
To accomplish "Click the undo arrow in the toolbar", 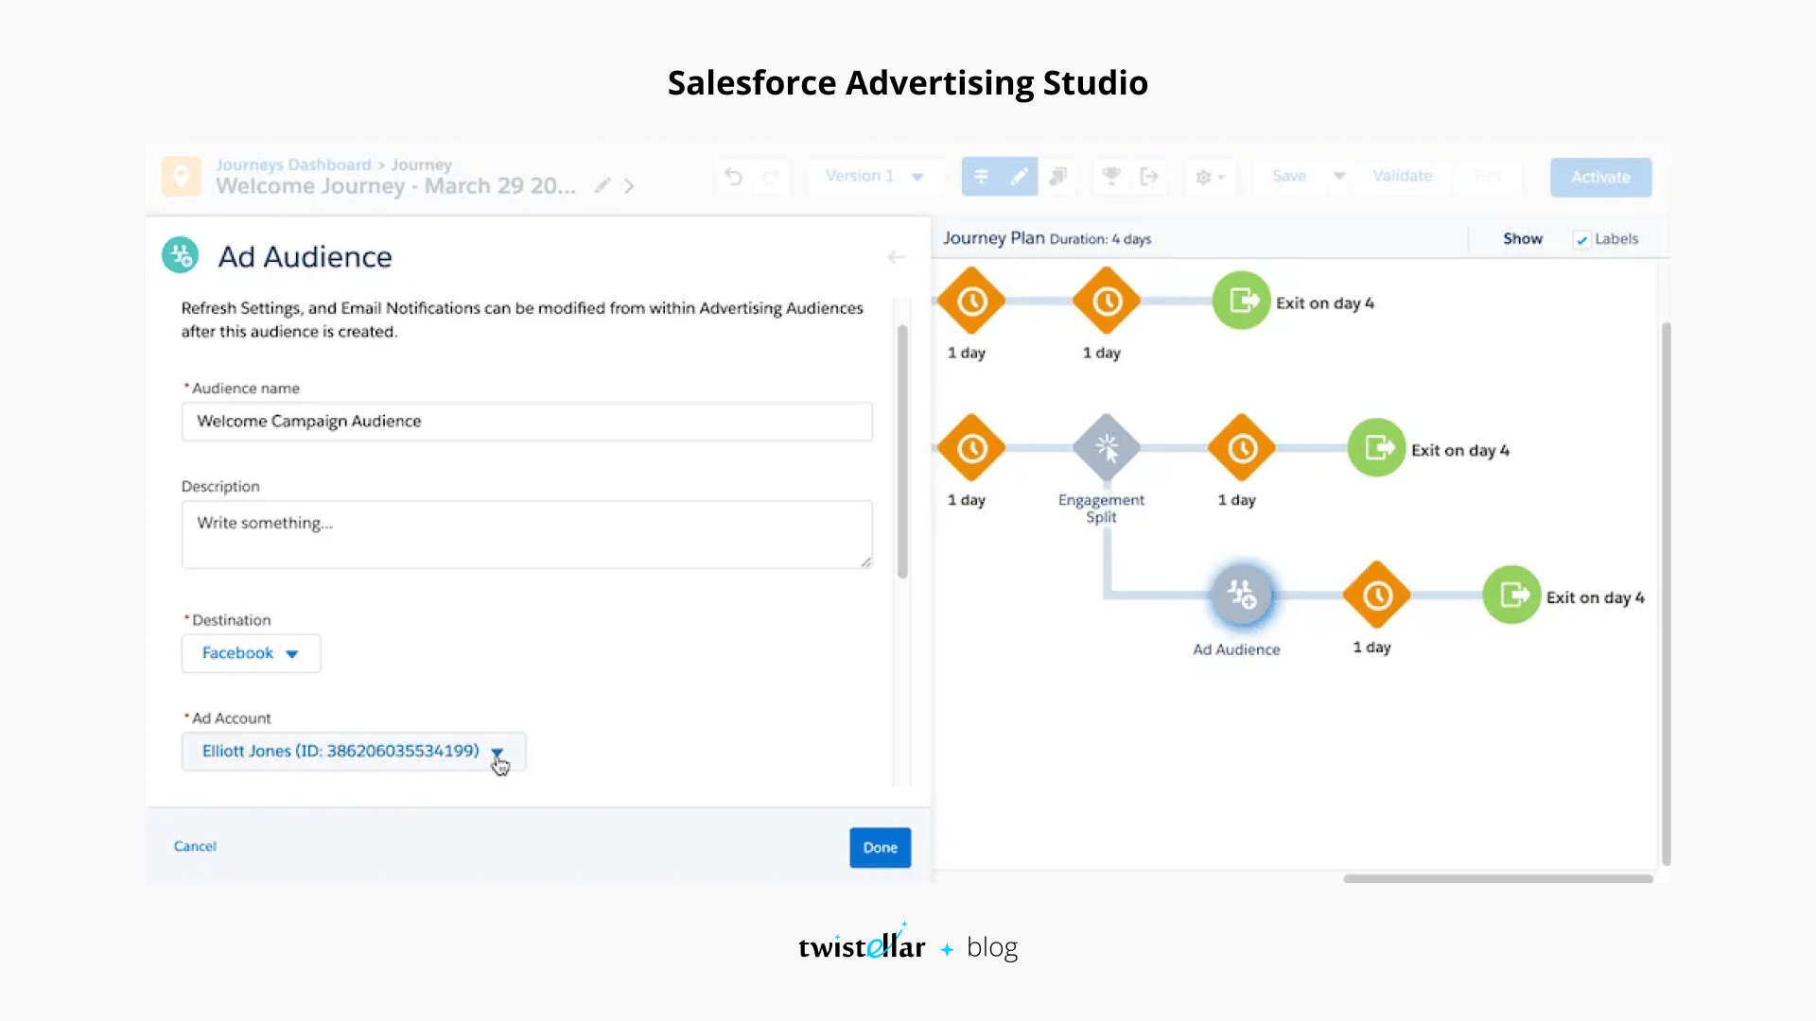I will [733, 177].
